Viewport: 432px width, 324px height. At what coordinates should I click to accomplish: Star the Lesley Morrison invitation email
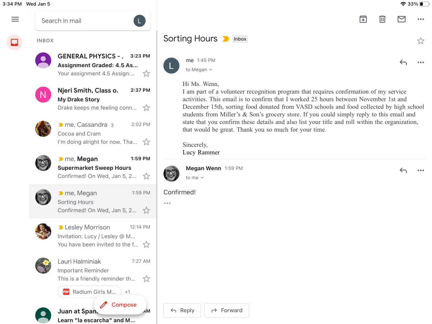tap(146, 245)
